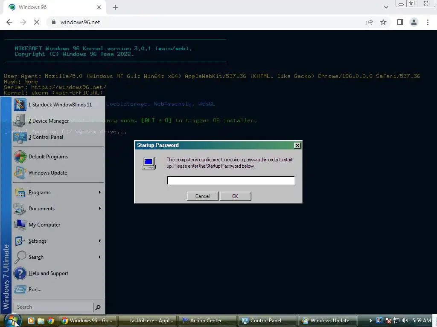Show hidden tray icons arrow
Screen dimensions: 437x327
(370, 321)
